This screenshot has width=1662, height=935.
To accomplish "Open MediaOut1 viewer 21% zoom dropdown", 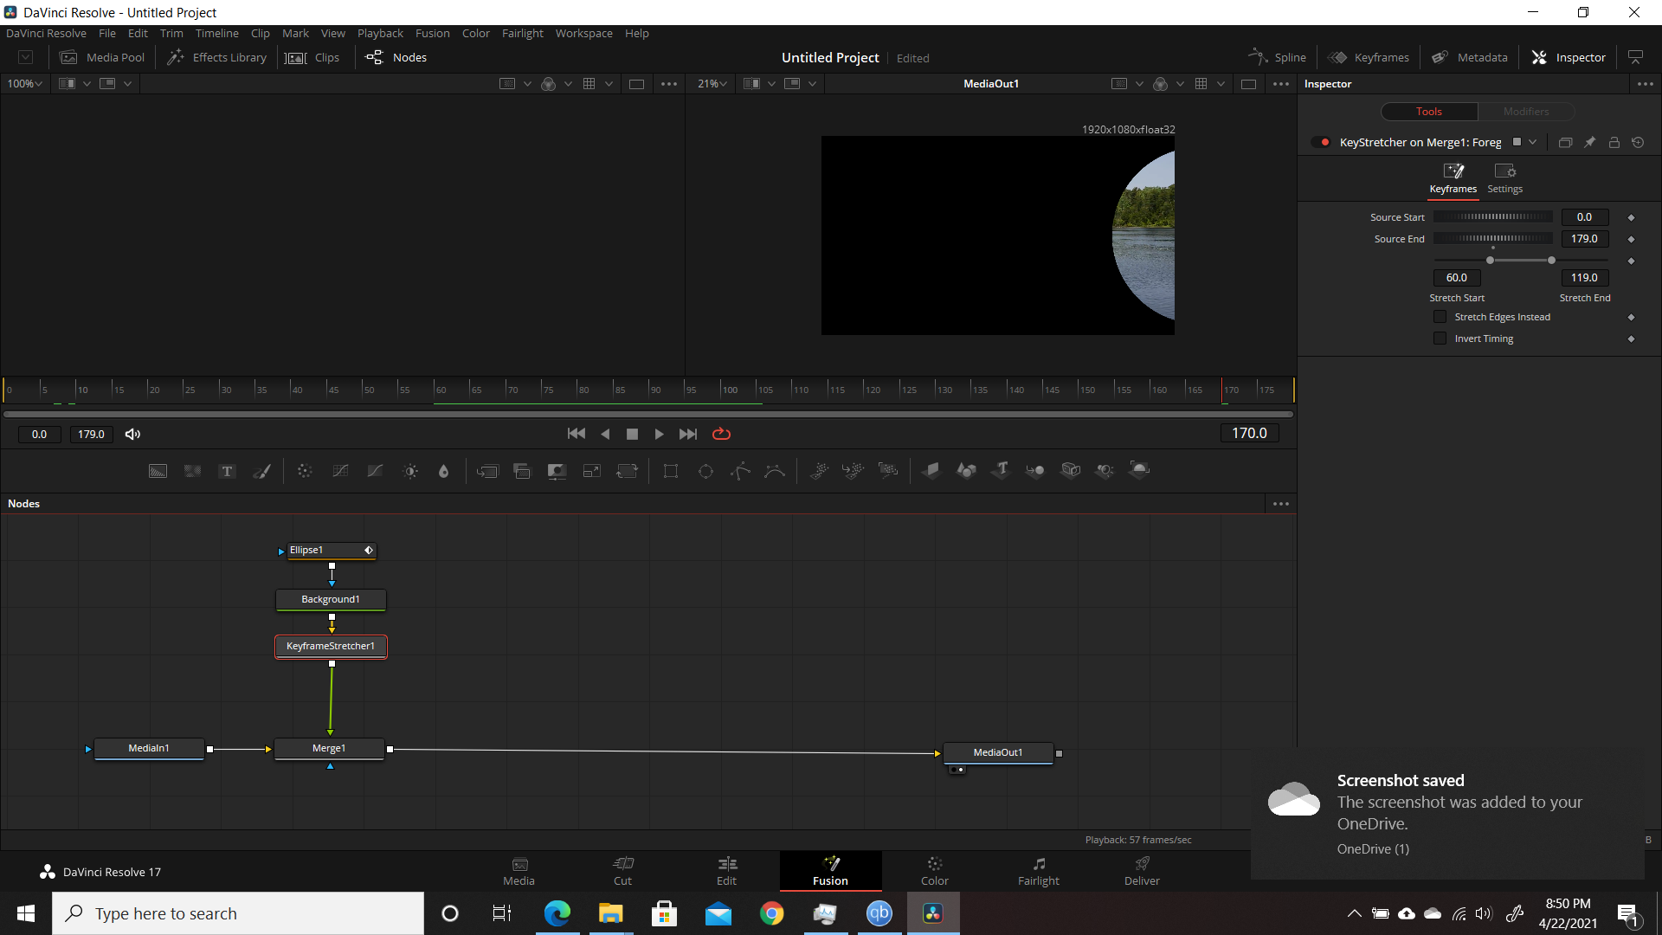I will tap(712, 84).
